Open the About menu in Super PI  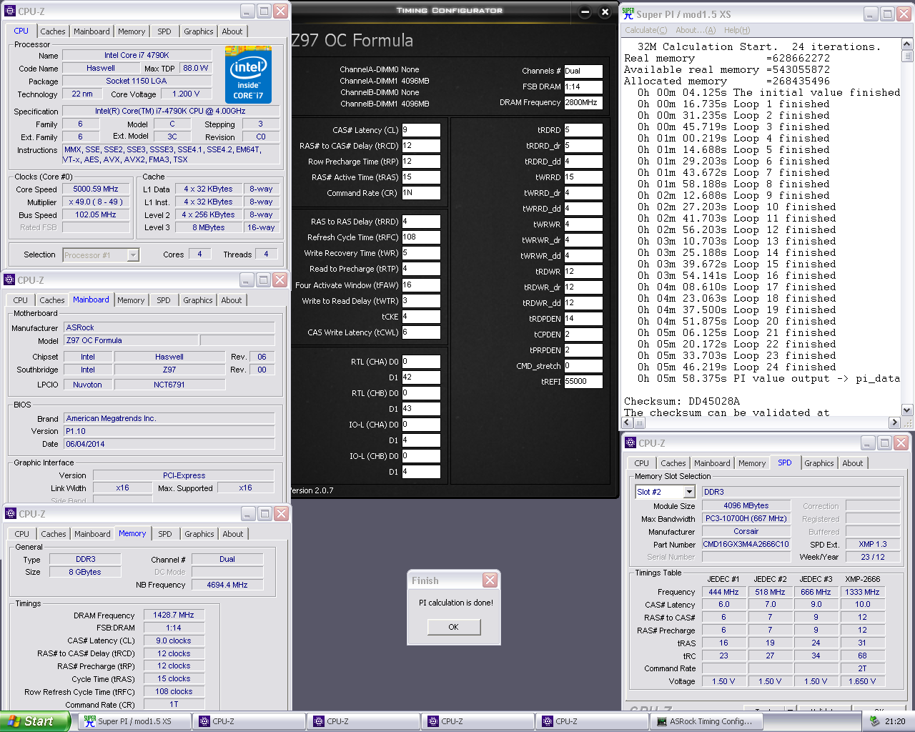click(696, 30)
